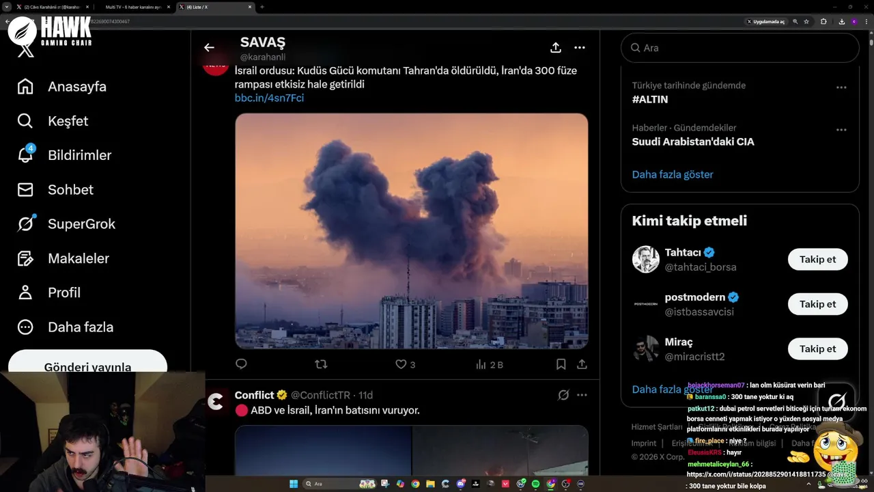This screenshot has width=874, height=492.
Task: Open options for #ALTIN trend
Action: tap(841, 87)
